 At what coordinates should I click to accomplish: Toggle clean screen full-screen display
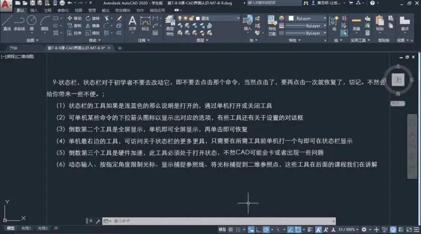pos(409,230)
